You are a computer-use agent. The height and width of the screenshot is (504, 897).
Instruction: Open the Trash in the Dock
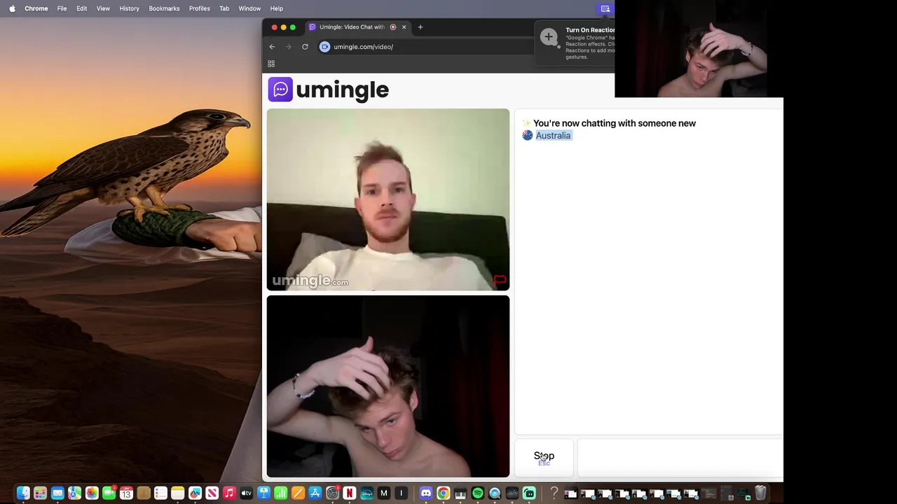click(760, 493)
